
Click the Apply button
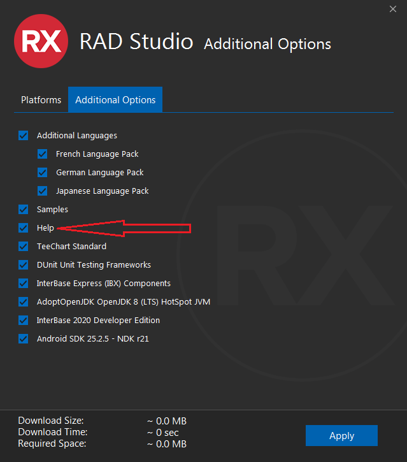pos(341,435)
